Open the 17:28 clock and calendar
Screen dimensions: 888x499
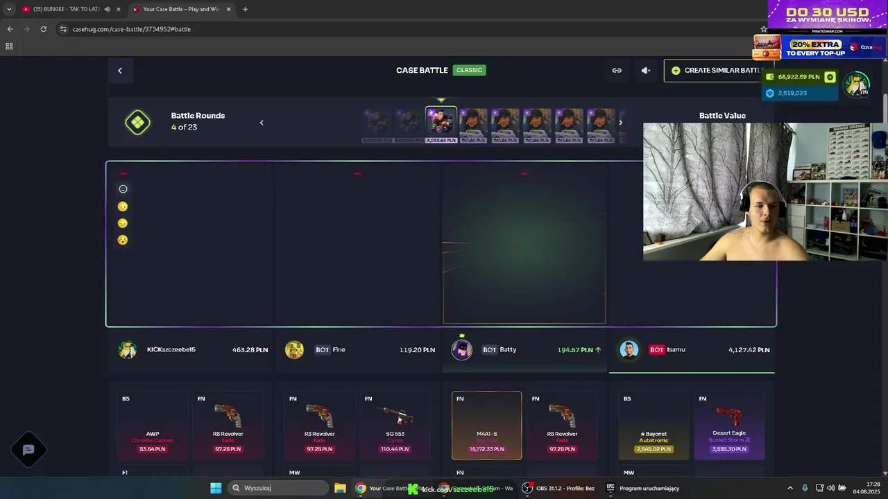(x=867, y=488)
